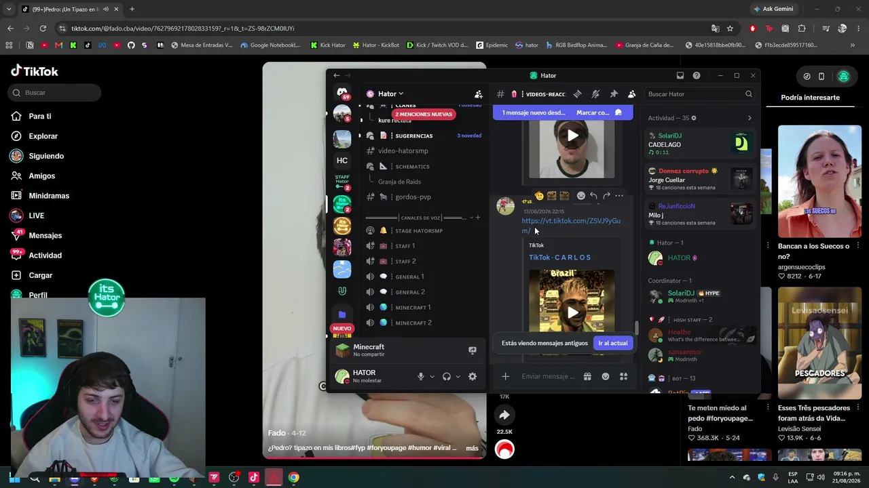869x488 pixels.
Task: Open Discord help question mark icon
Action: pyautogui.click(x=696, y=75)
